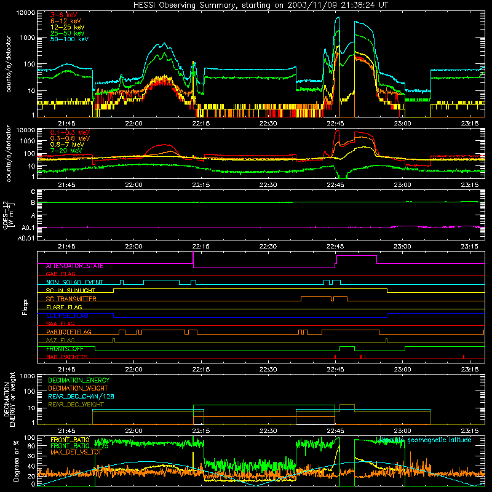Click the 10000 label on the keV count axis
Screen dimensions: 492x492
pos(26,13)
